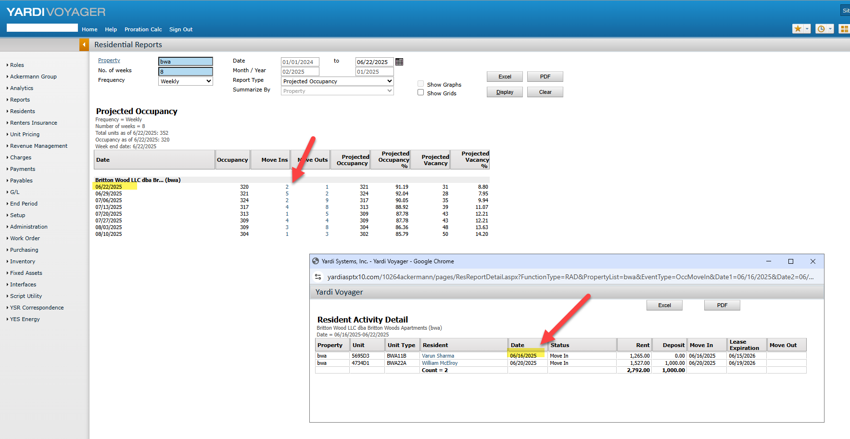
Task: Click the dashboard grid layout icon
Action: coord(844,29)
